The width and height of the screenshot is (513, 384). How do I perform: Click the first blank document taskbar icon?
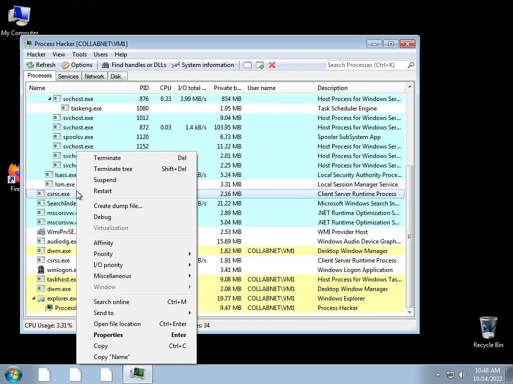(44, 374)
